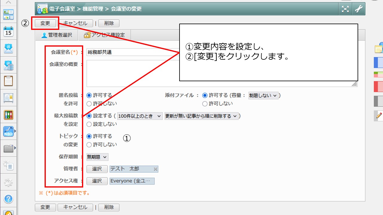Screen dimensions: 383x215
Task: Select 許可しない for トピックの変更
Action: click(x=89, y=145)
